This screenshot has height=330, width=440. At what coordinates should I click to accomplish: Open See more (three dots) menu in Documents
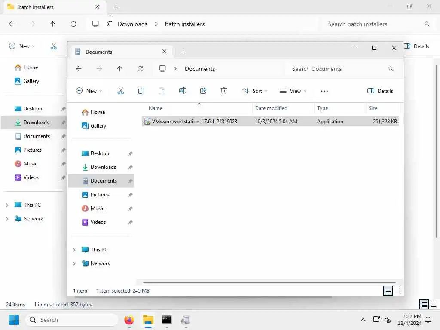(324, 91)
